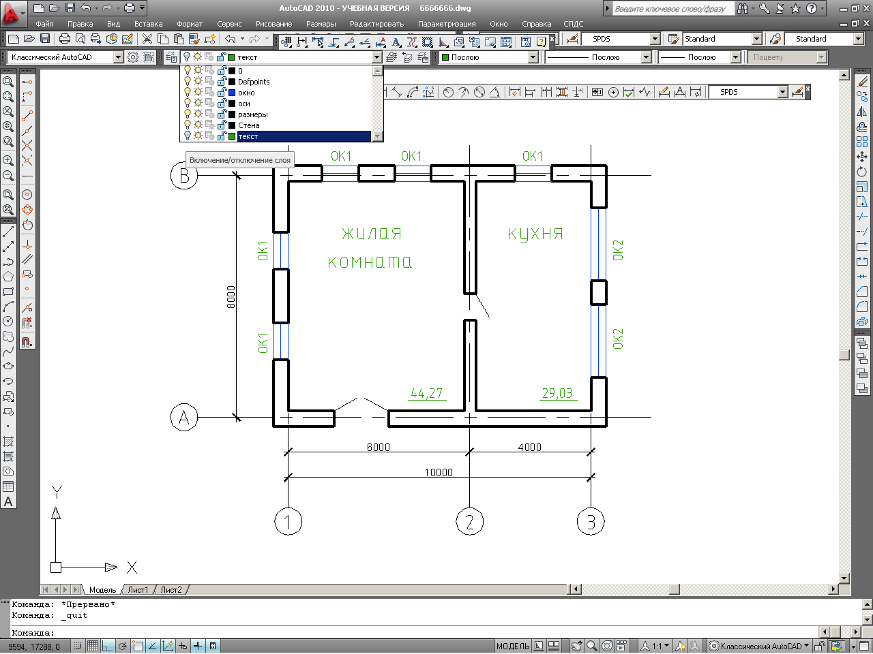The height and width of the screenshot is (654, 873).
Task: Click the Zoom In plus magnifier icon
Action: [8, 161]
